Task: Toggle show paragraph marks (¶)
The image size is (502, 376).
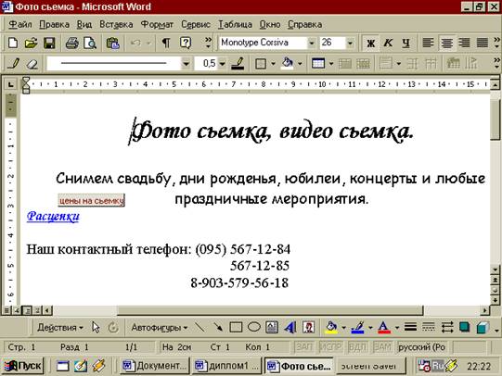Action: (x=166, y=43)
